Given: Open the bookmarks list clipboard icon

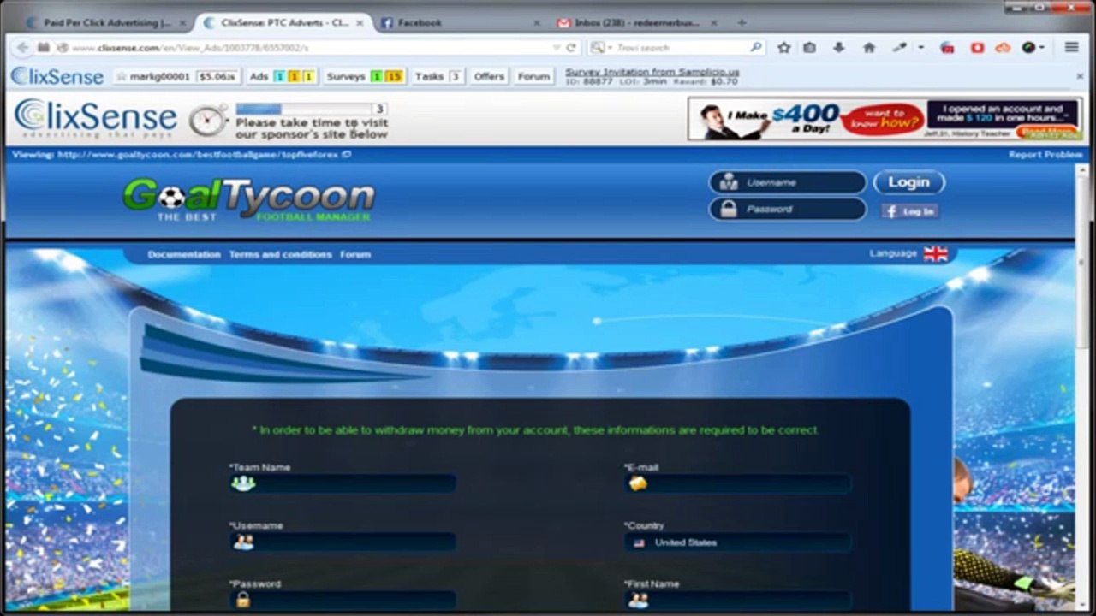Looking at the screenshot, I should [x=810, y=48].
